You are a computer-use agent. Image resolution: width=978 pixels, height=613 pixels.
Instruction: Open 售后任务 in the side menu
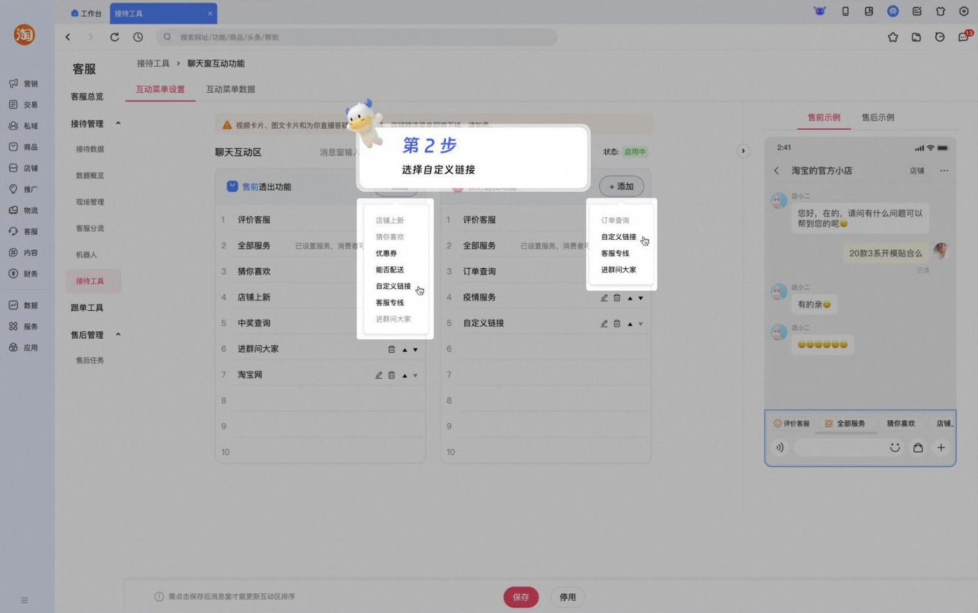[90, 360]
